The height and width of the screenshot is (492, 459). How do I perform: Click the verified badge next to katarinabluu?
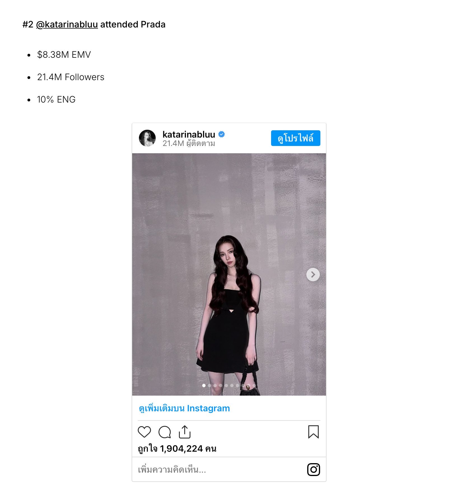pyautogui.click(x=222, y=134)
